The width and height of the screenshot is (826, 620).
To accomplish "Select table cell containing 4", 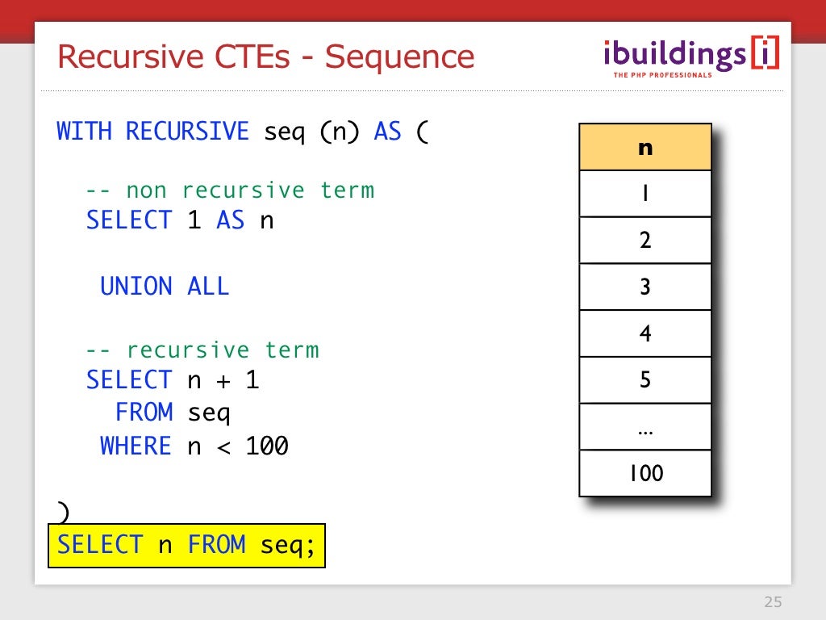I will [x=645, y=333].
